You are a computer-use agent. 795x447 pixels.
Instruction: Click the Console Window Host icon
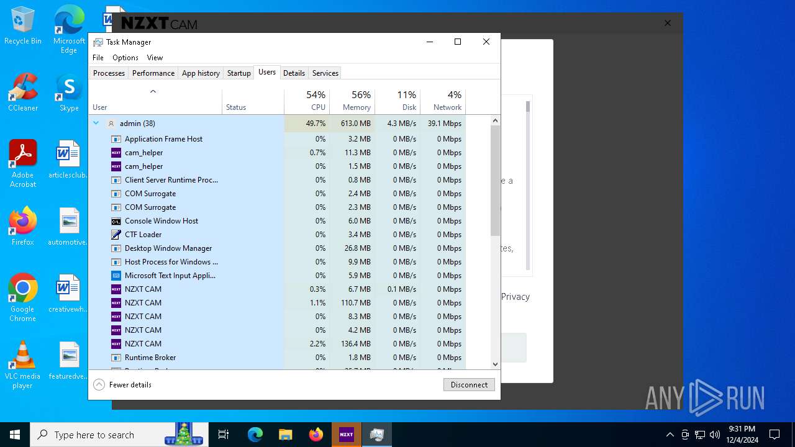tap(116, 221)
